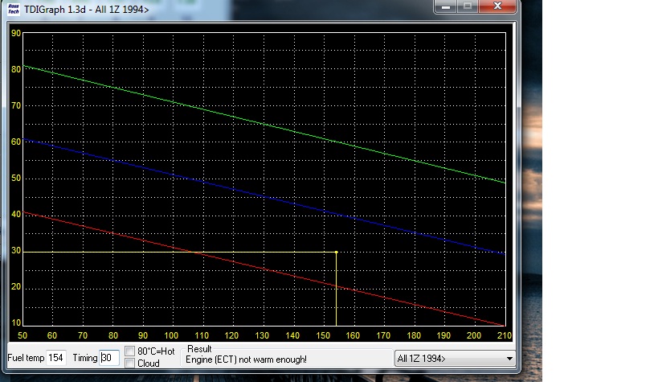Click into the Fuel temp field
Viewport: 658px width, 382px height.
point(56,358)
